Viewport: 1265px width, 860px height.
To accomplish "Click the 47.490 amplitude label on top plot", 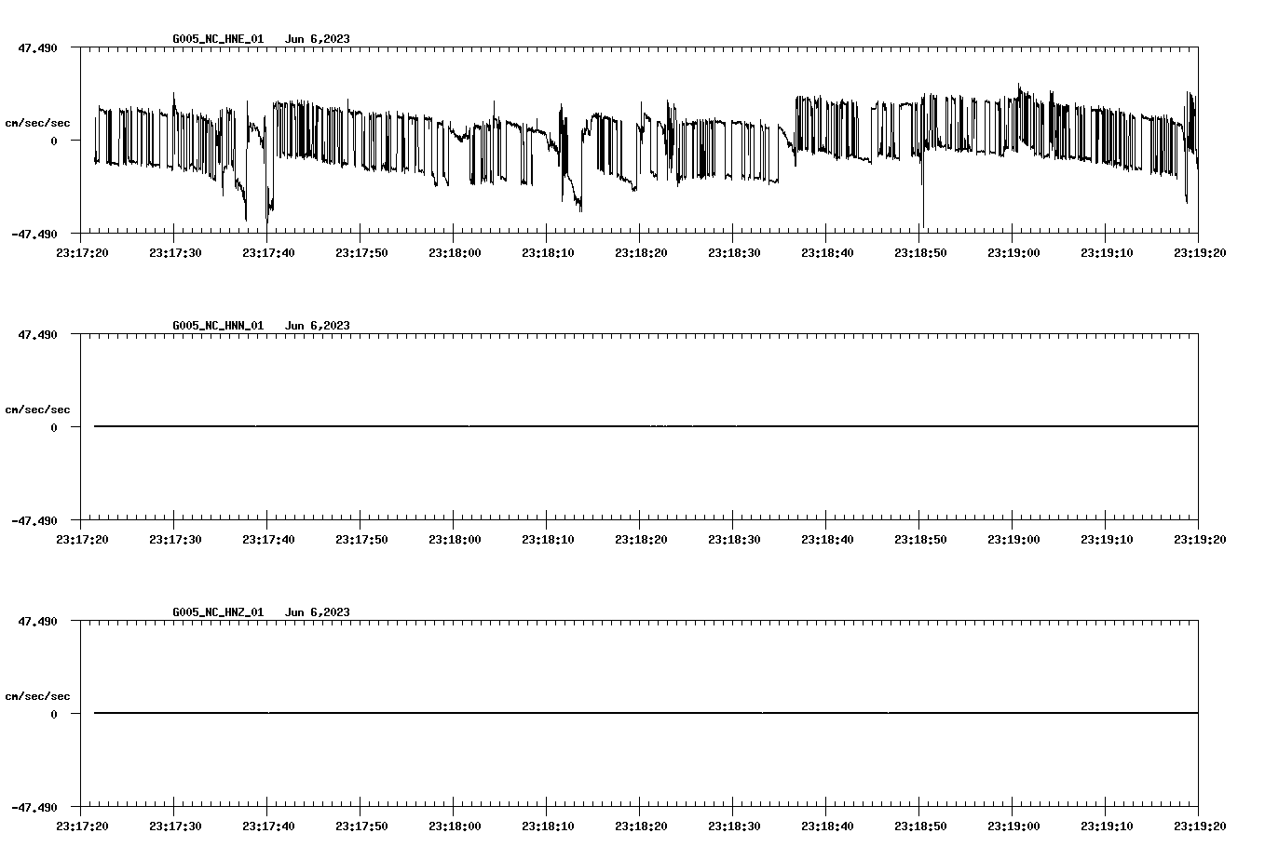I will (39, 46).
